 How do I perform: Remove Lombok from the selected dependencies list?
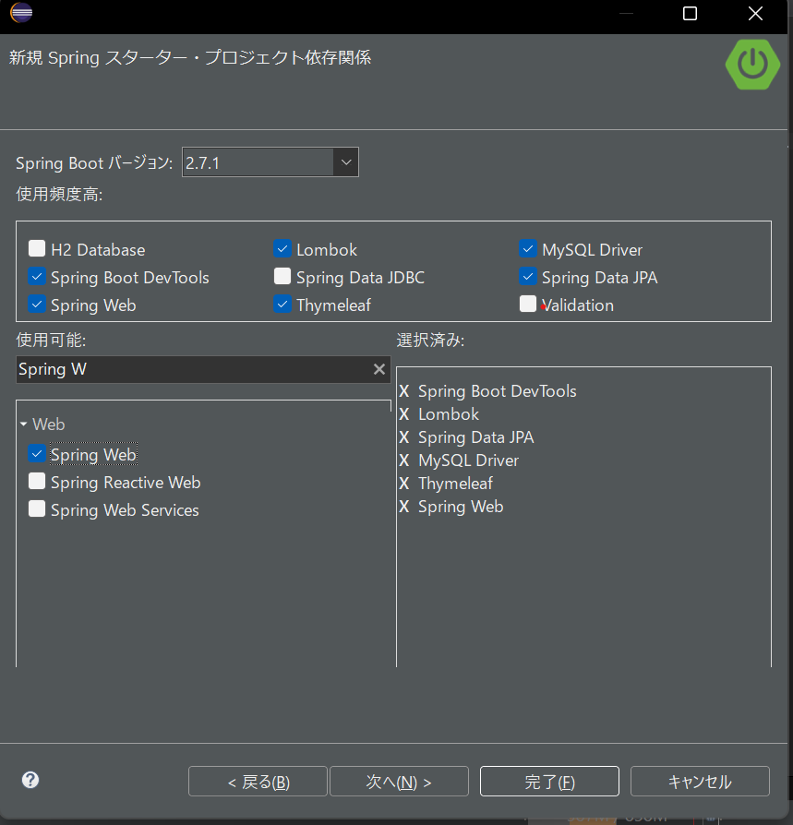pyautogui.click(x=403, y=414)
